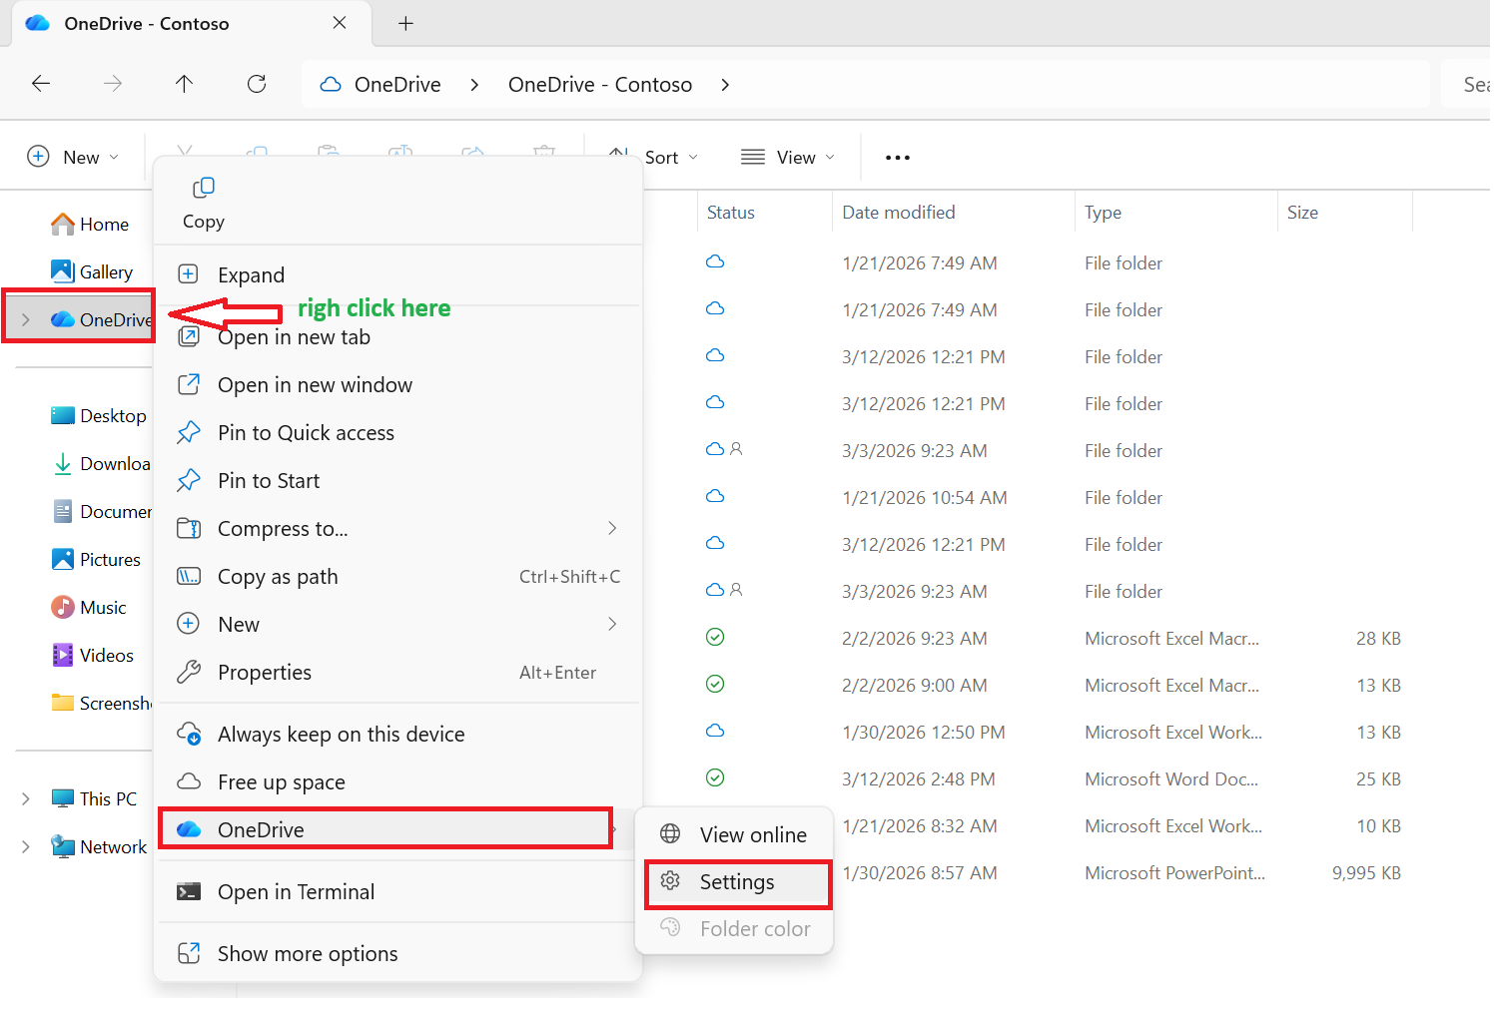Refresh the OneDrive - Contoso folder view
The image size is (1500, 1025).
pyautogui.click(x=257, y=84)
